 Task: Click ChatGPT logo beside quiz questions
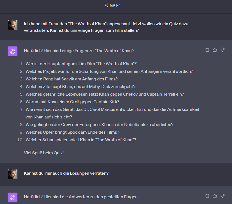(13, 51)
